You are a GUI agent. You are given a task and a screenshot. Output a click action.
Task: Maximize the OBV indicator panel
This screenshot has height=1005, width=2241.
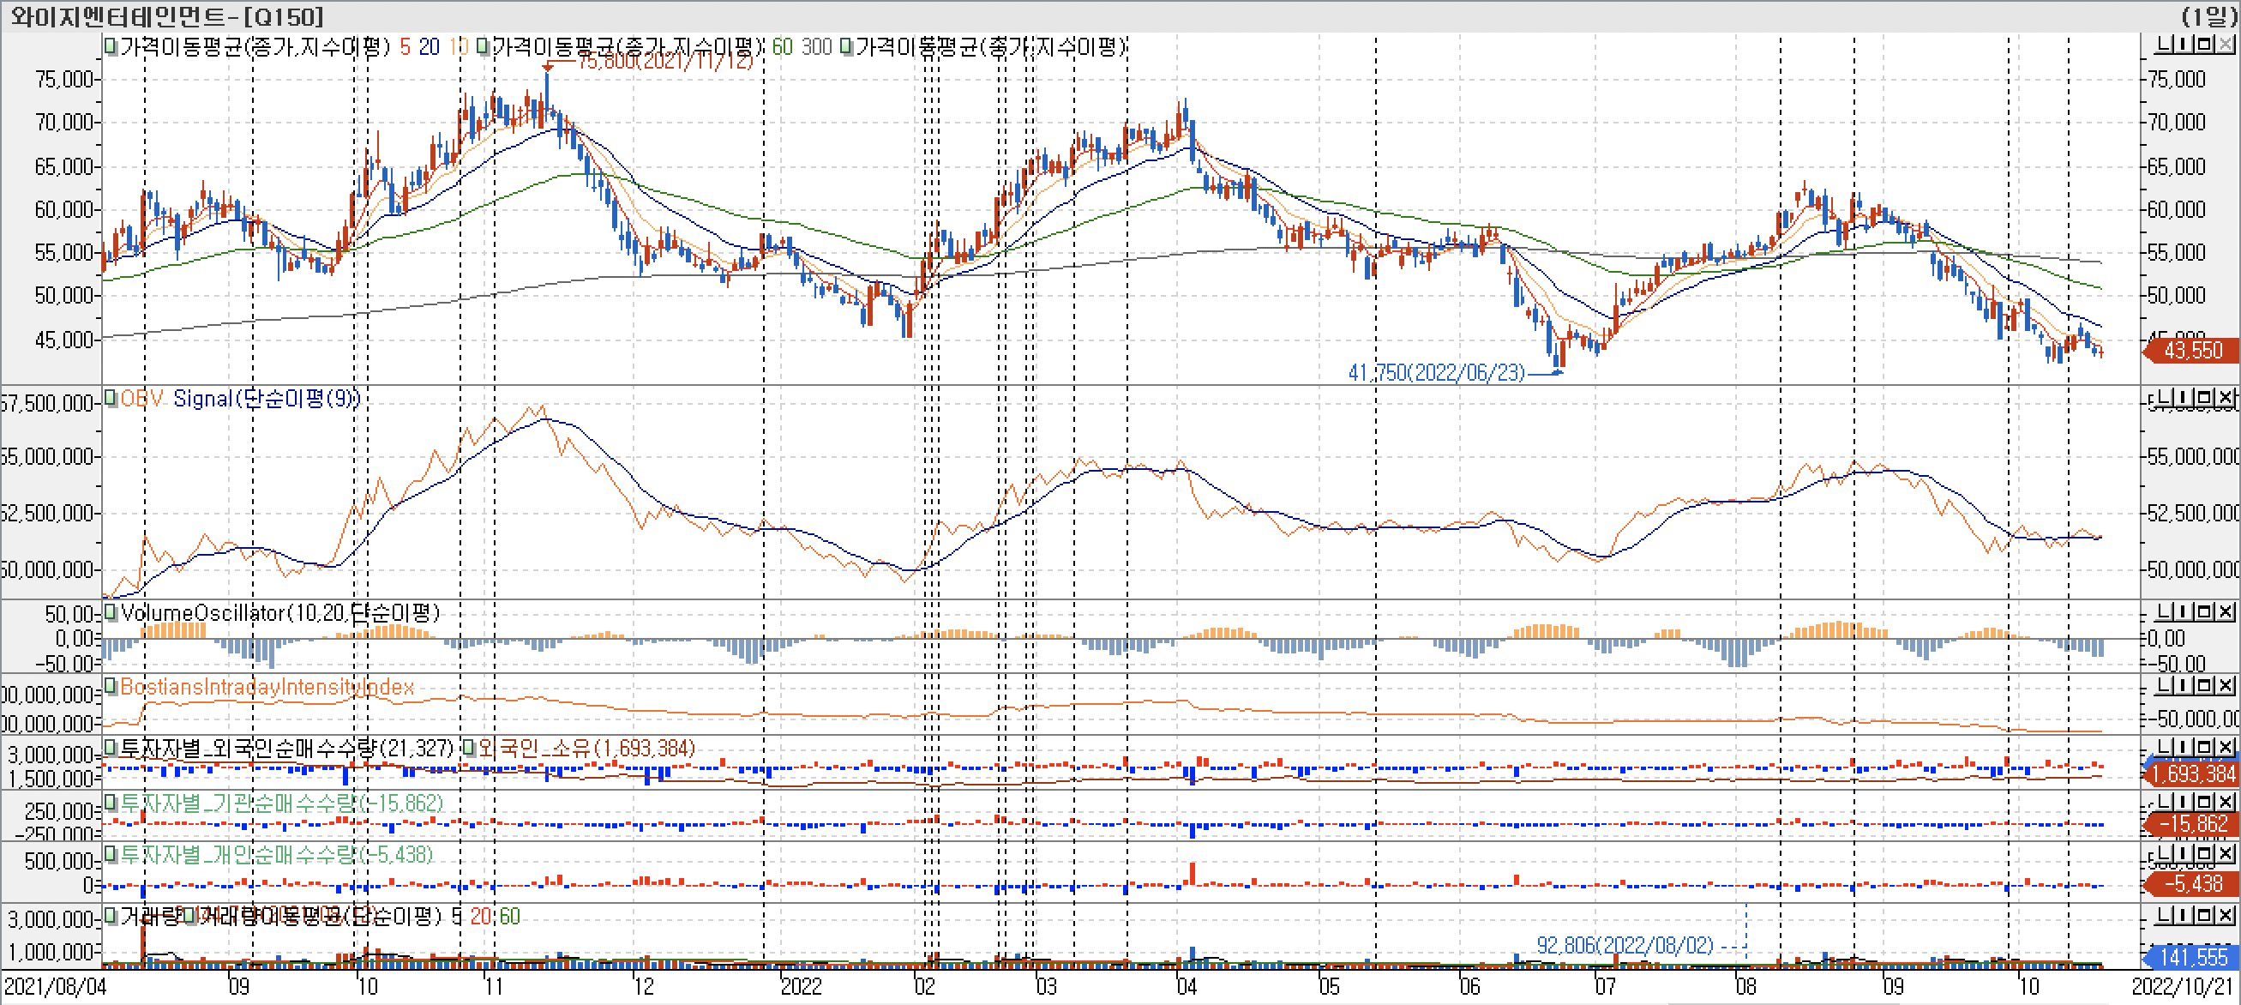click(x=2205, y=399)
